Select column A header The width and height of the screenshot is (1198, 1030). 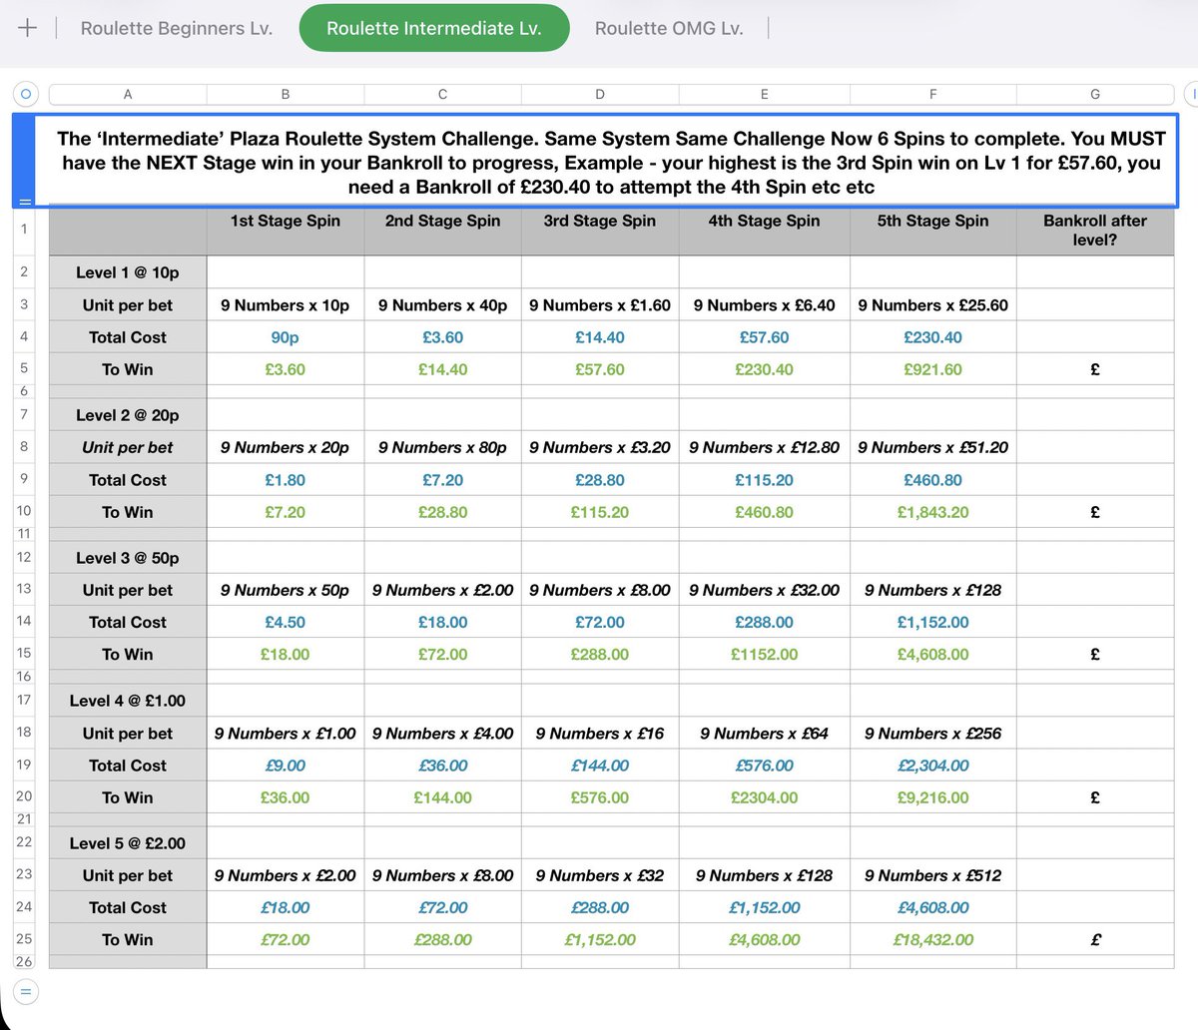pyautogui.click(x=128, y=94)
